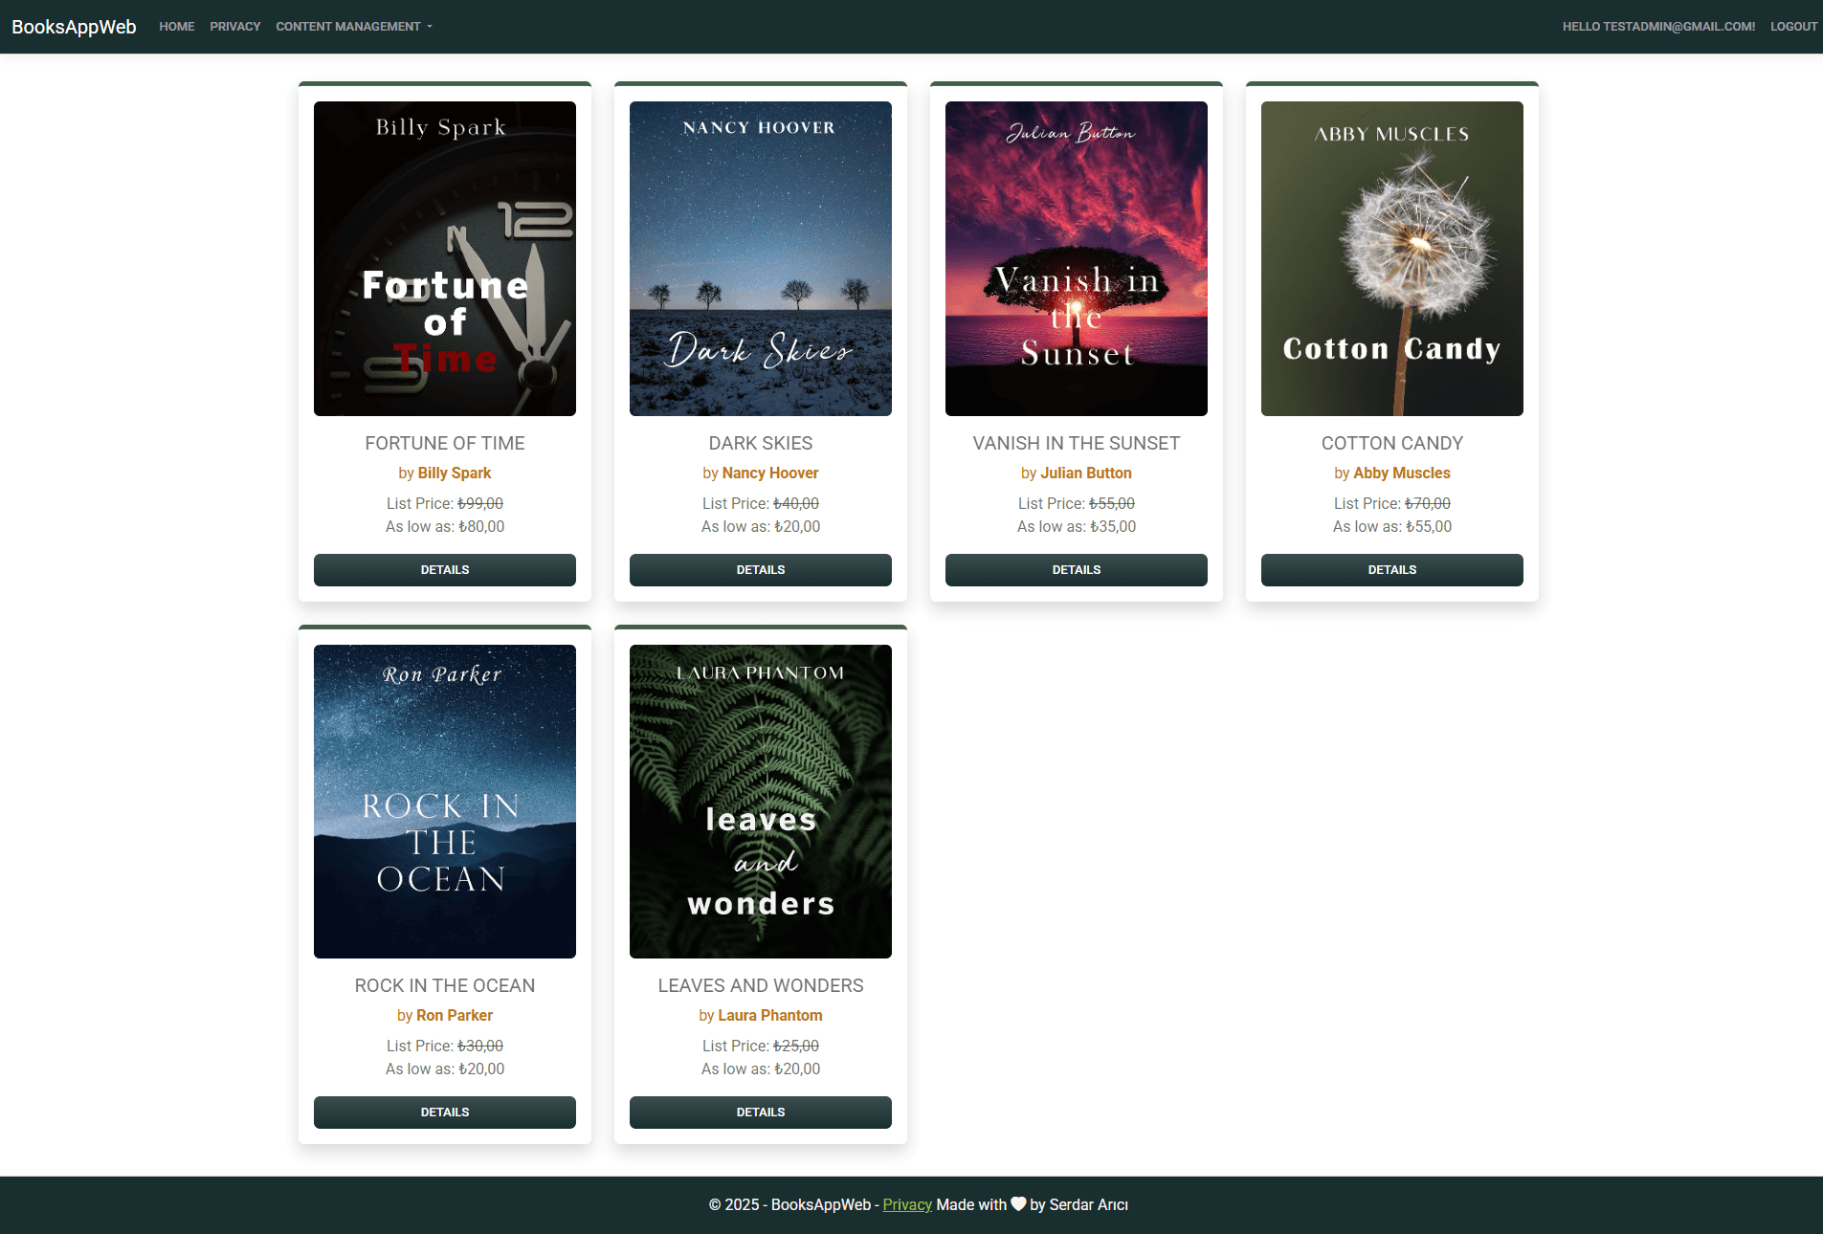Click the COTTON CANDY title text

(x=1392, y=443)
